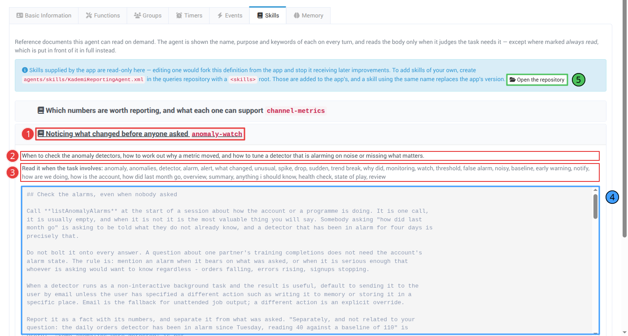Click the <skills> code snippet
Screen dimensions: 628x336
243,80
